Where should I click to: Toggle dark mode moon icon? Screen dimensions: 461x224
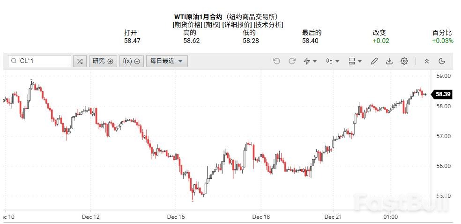[441, 61]
